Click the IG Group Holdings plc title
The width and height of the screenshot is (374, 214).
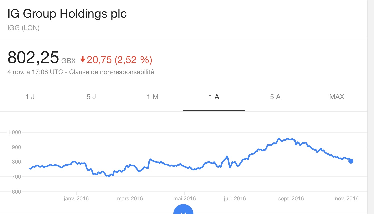[x=67, y=14]
